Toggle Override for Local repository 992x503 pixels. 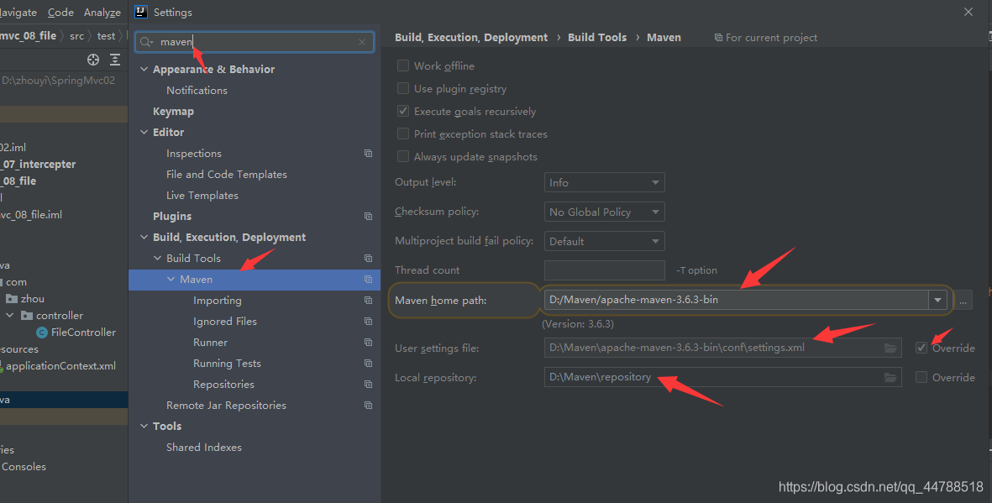click(x=921, y=378)
